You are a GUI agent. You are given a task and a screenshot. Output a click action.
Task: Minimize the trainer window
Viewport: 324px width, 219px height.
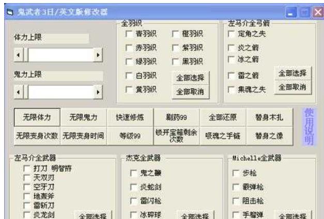pos(291,12)
